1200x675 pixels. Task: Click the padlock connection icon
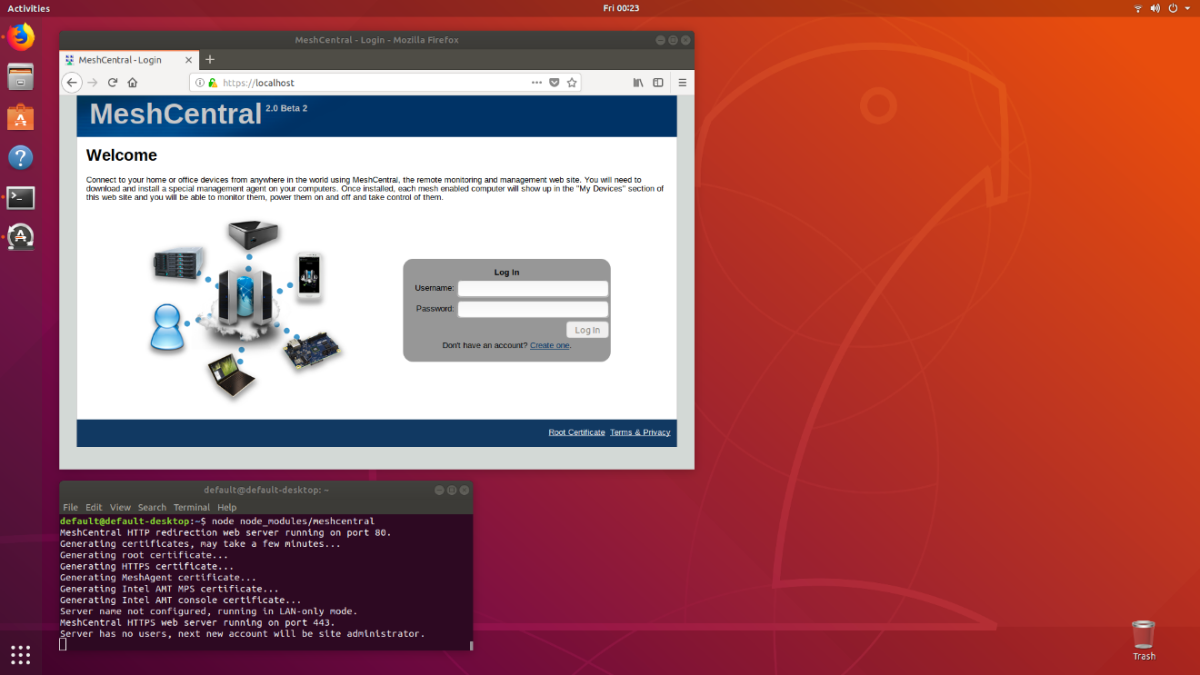click(212, 83)
